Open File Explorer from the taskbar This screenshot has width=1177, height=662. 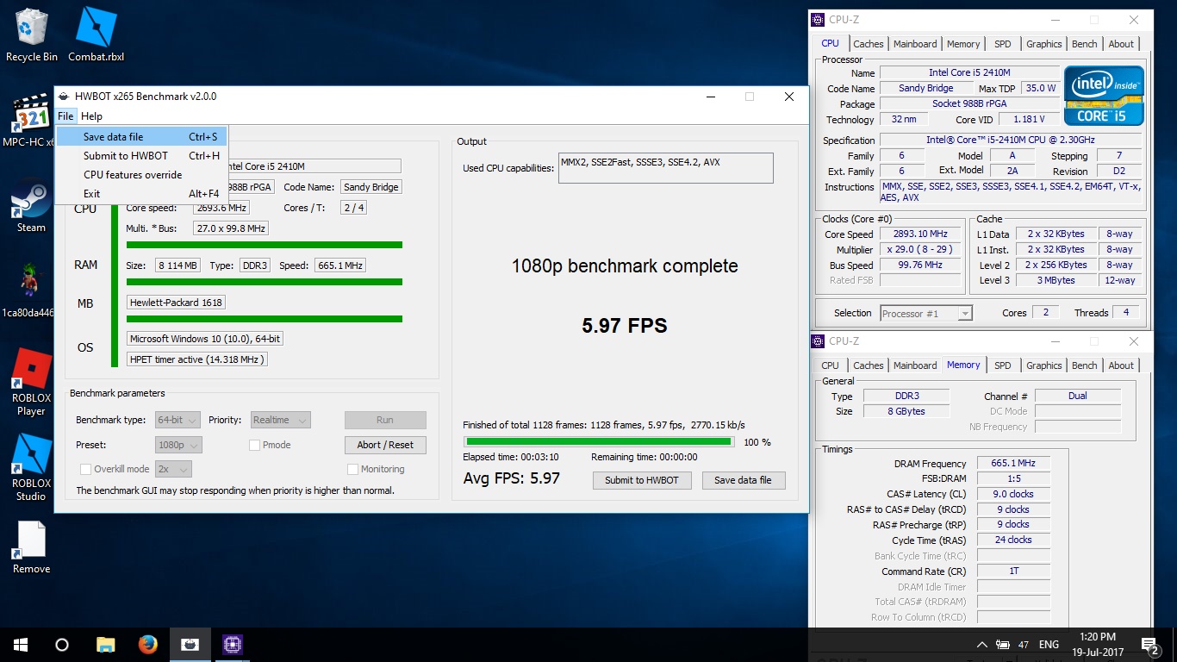click(x=105, y=644)
